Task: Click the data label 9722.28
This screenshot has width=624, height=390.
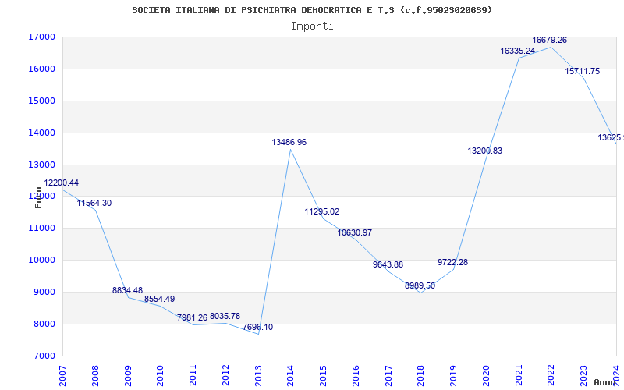Action: tap(452, 263)
